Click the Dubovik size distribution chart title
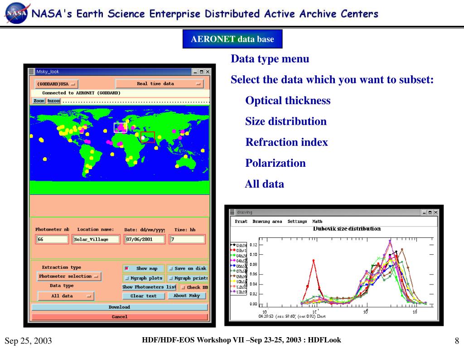This screenshot has width=464, height=348. coord(347,229)
